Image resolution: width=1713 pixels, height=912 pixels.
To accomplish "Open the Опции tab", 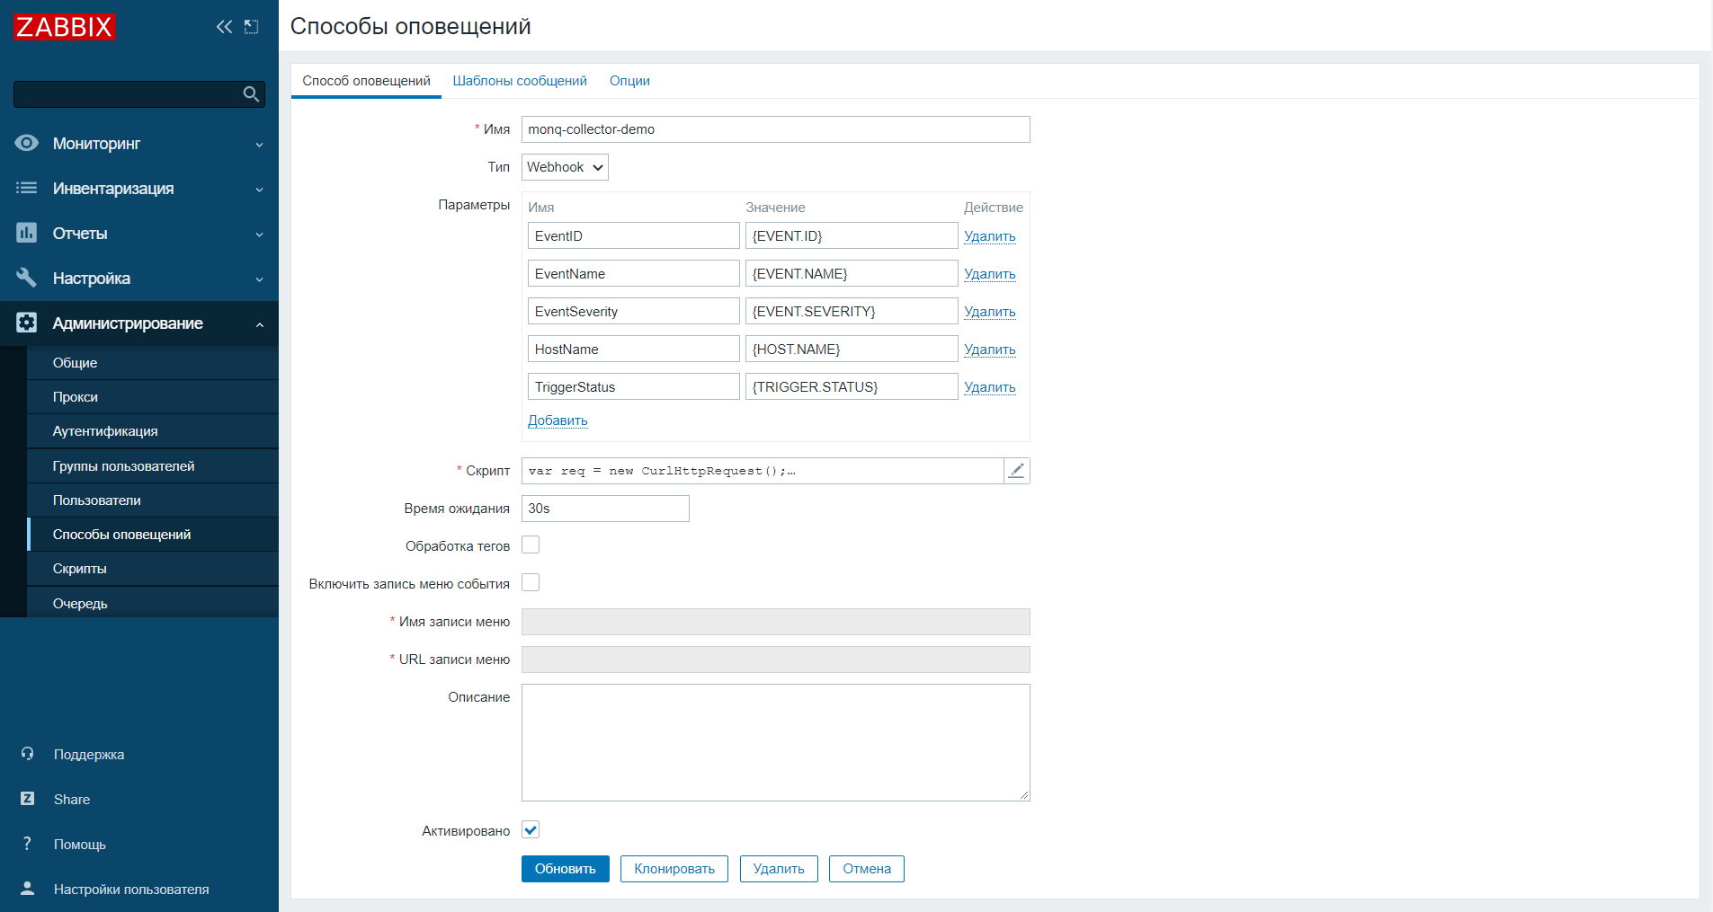I will tap(629, 81).
